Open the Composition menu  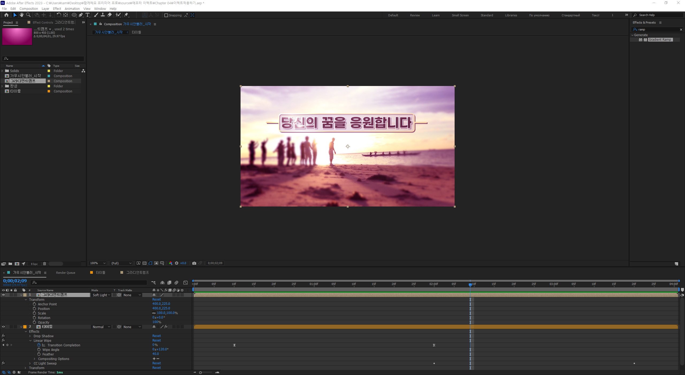coord(29,9)
